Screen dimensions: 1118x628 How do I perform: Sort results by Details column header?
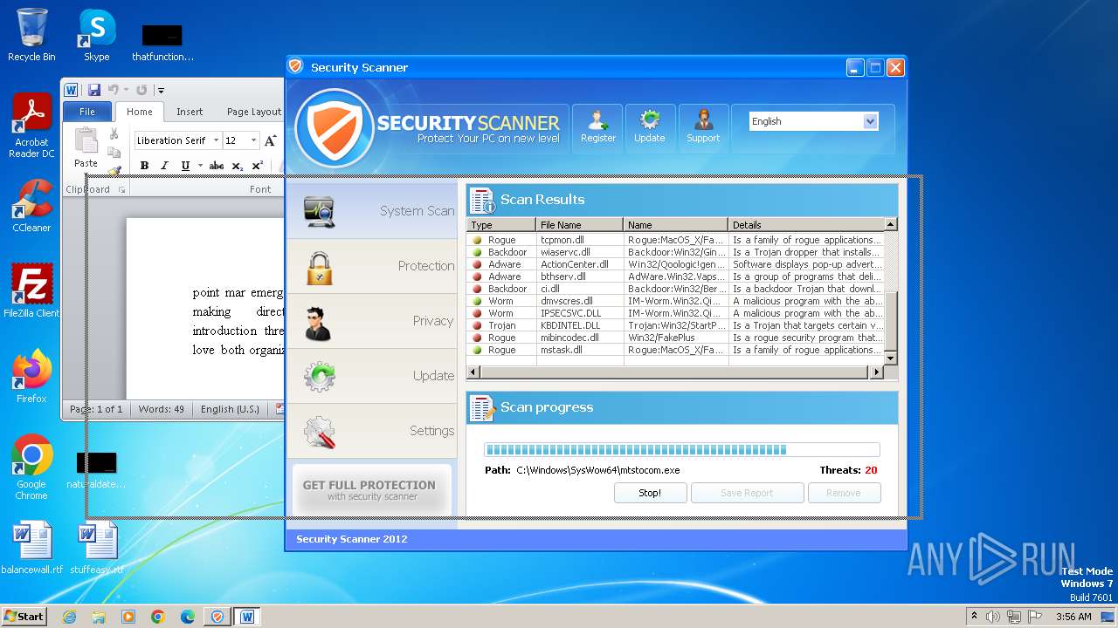(806, 225)
